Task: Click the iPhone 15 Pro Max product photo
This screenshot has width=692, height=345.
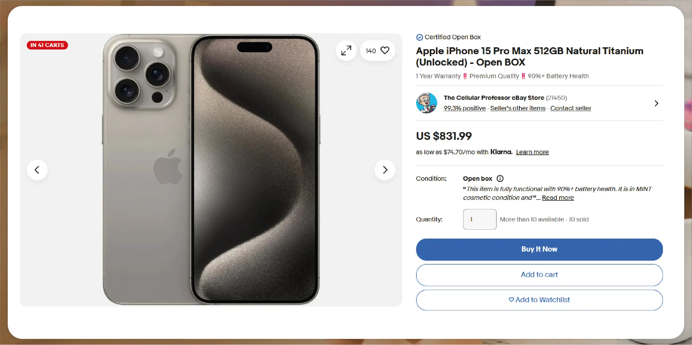Action: click(211, 169)
